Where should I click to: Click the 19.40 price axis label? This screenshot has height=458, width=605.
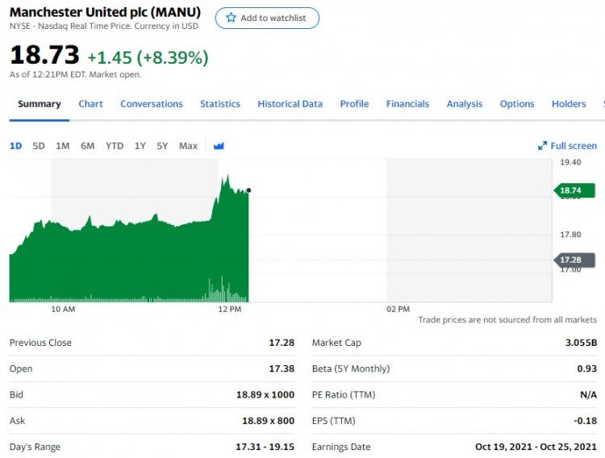coord(570,162)
